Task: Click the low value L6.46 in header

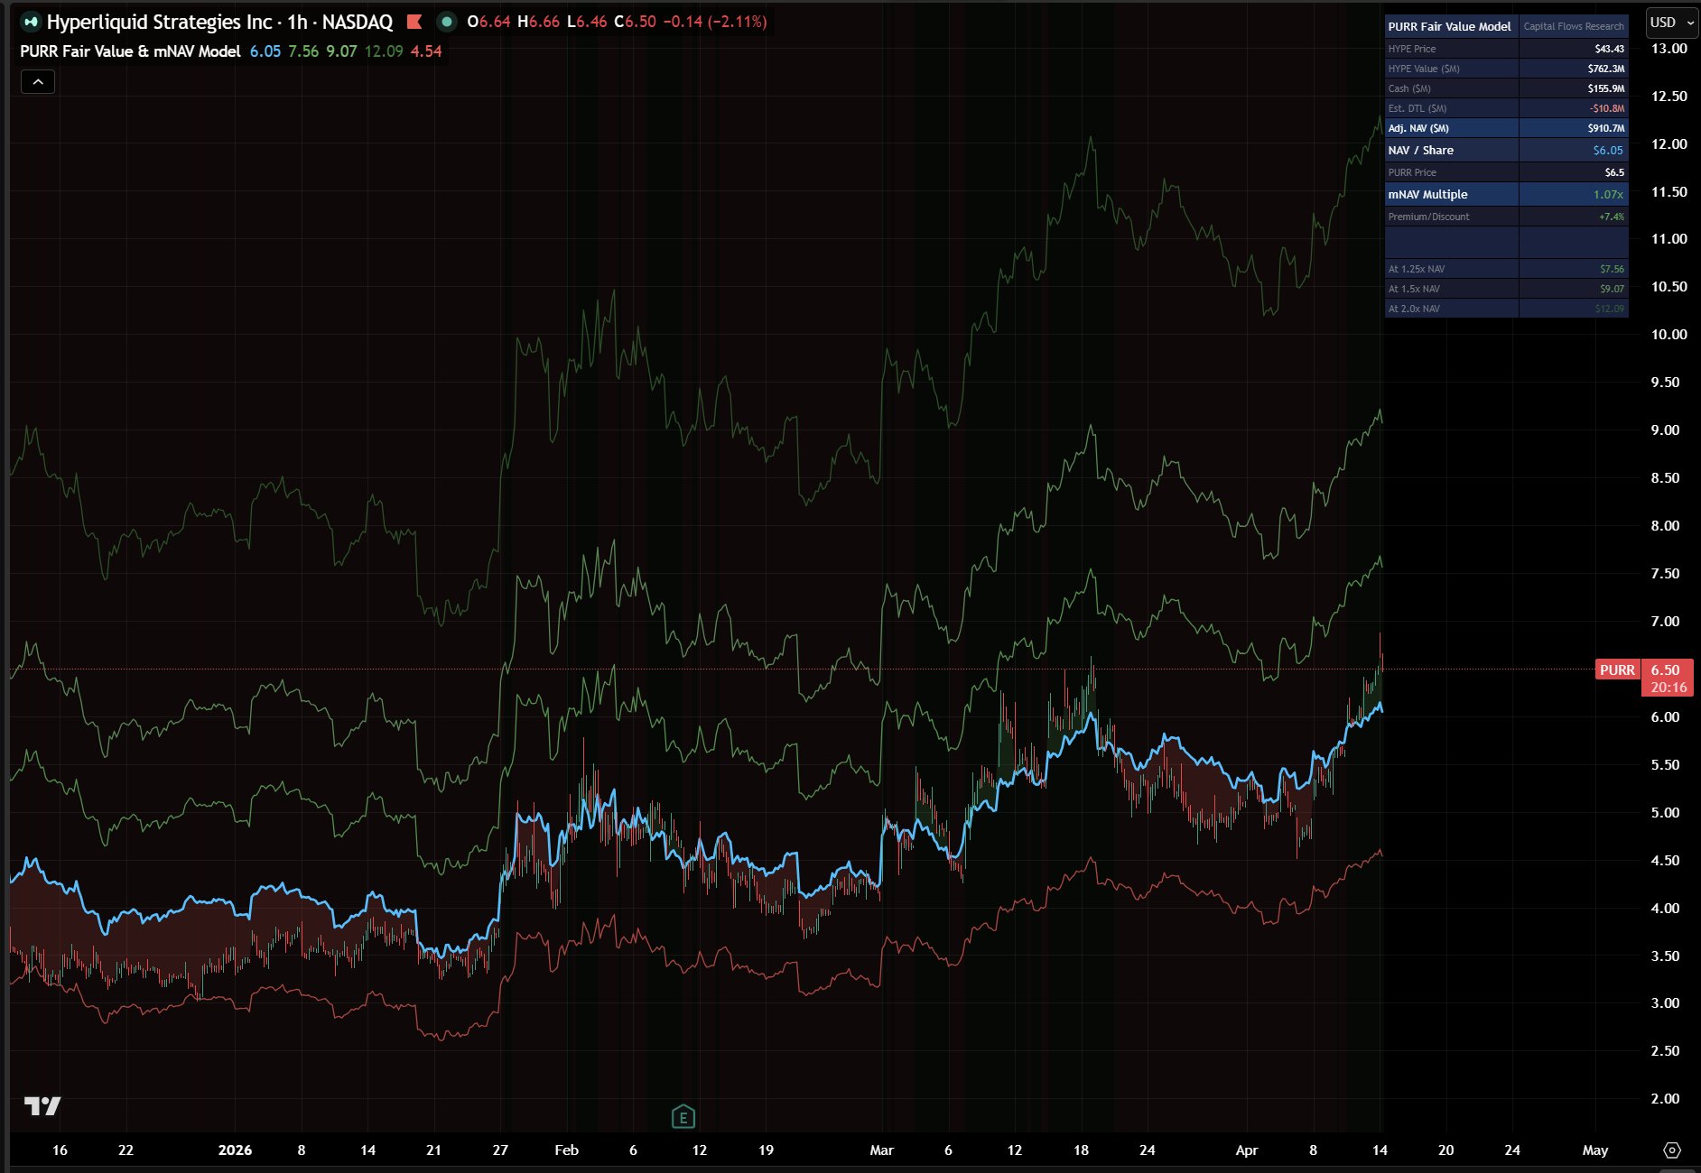Action: [x=587, y=22]
